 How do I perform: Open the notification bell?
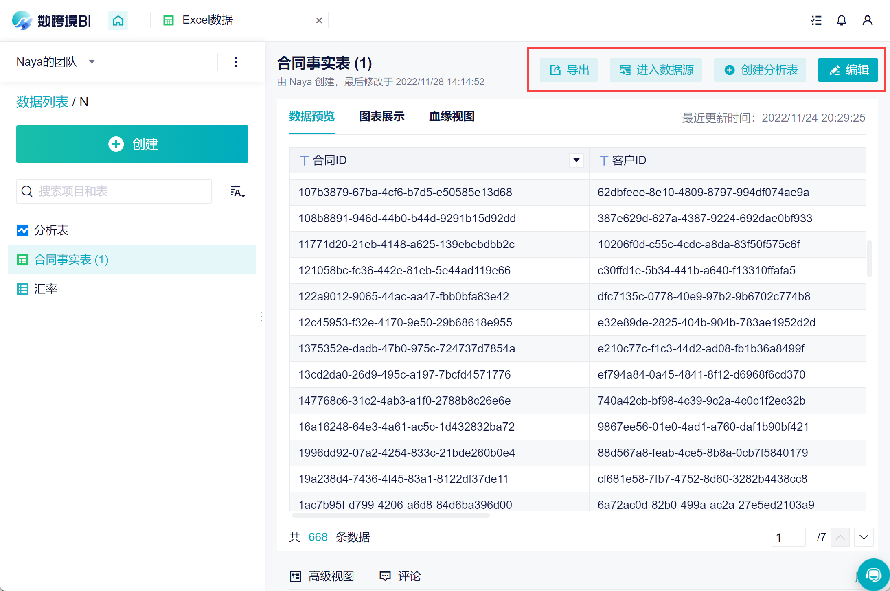coord(841,20)
